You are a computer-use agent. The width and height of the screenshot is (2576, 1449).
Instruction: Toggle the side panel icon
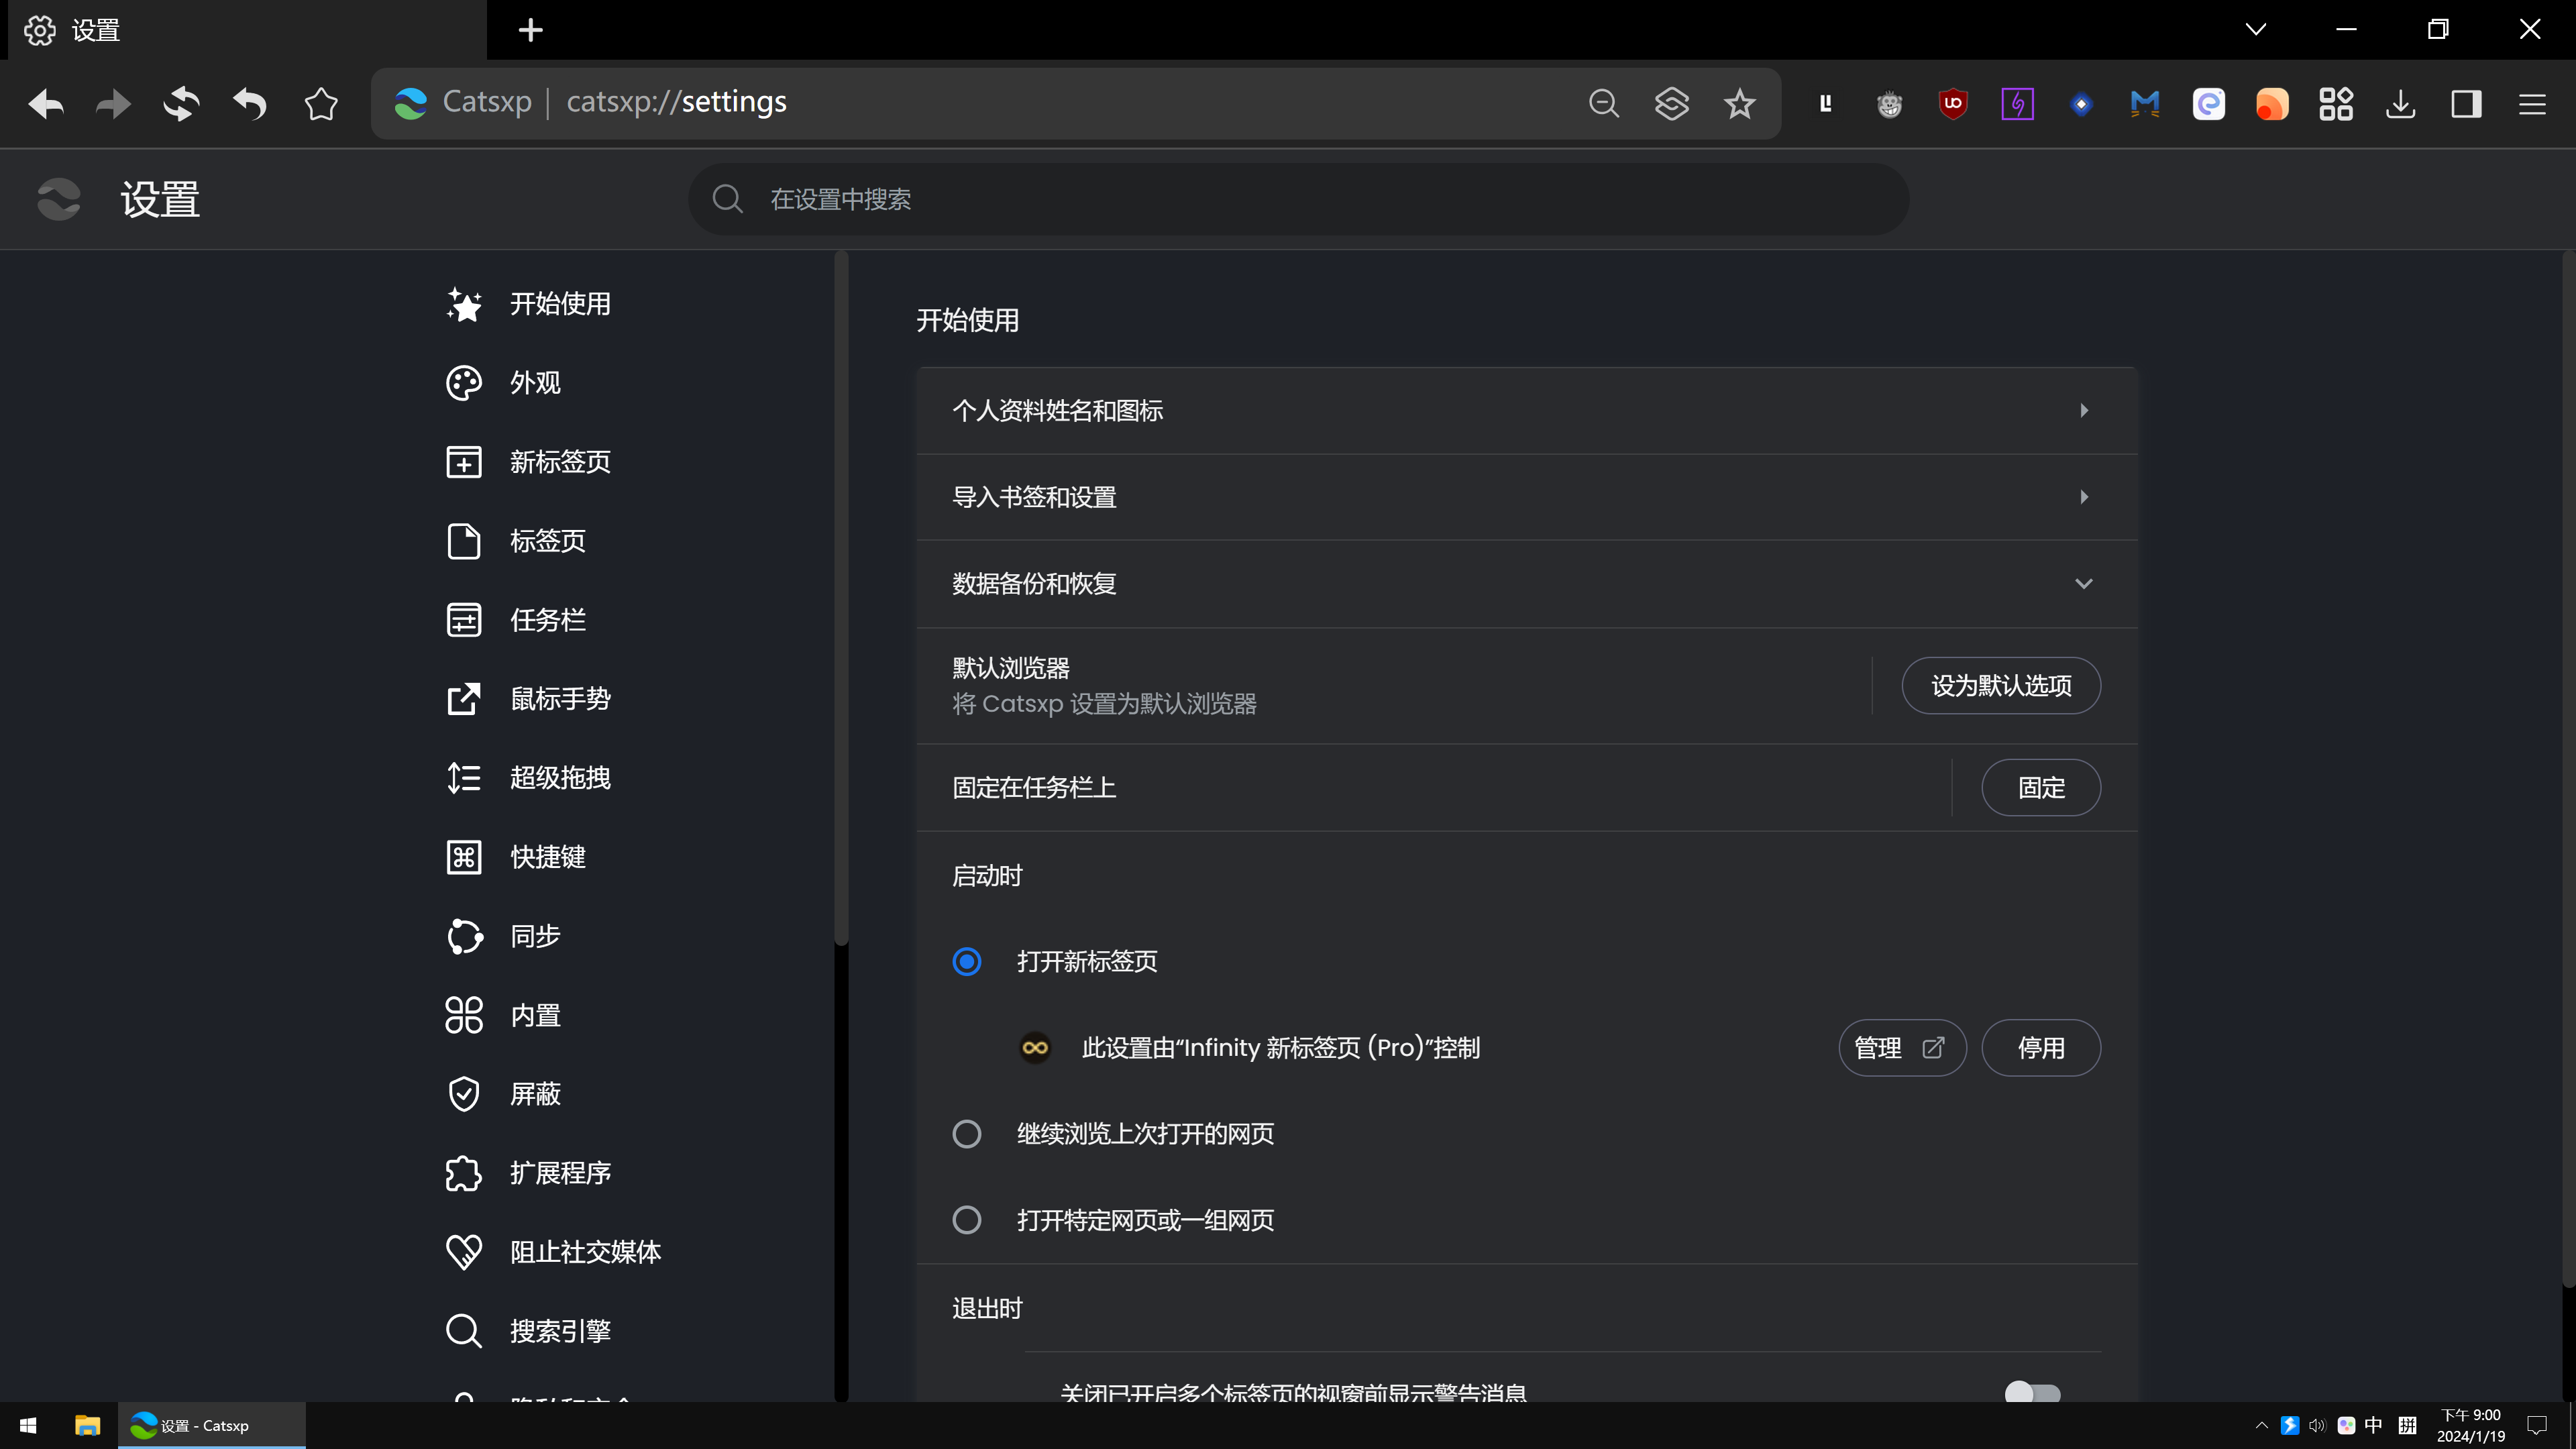coord(2466,103)
